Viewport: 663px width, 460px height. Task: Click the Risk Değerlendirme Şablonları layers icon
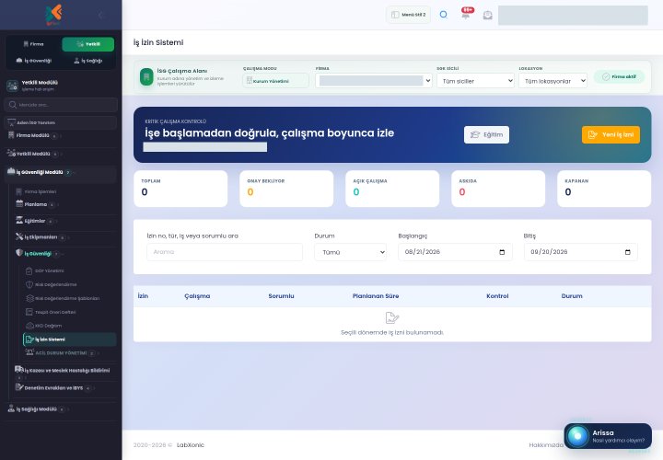(29, 298)
